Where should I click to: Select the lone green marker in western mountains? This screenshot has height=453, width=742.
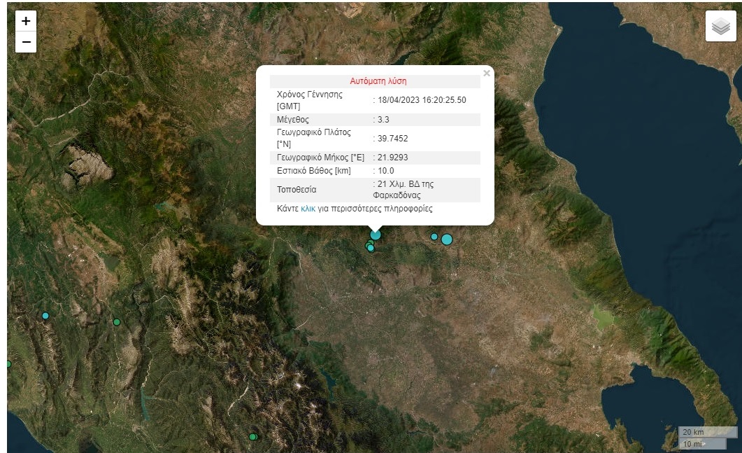coord(117,322)
